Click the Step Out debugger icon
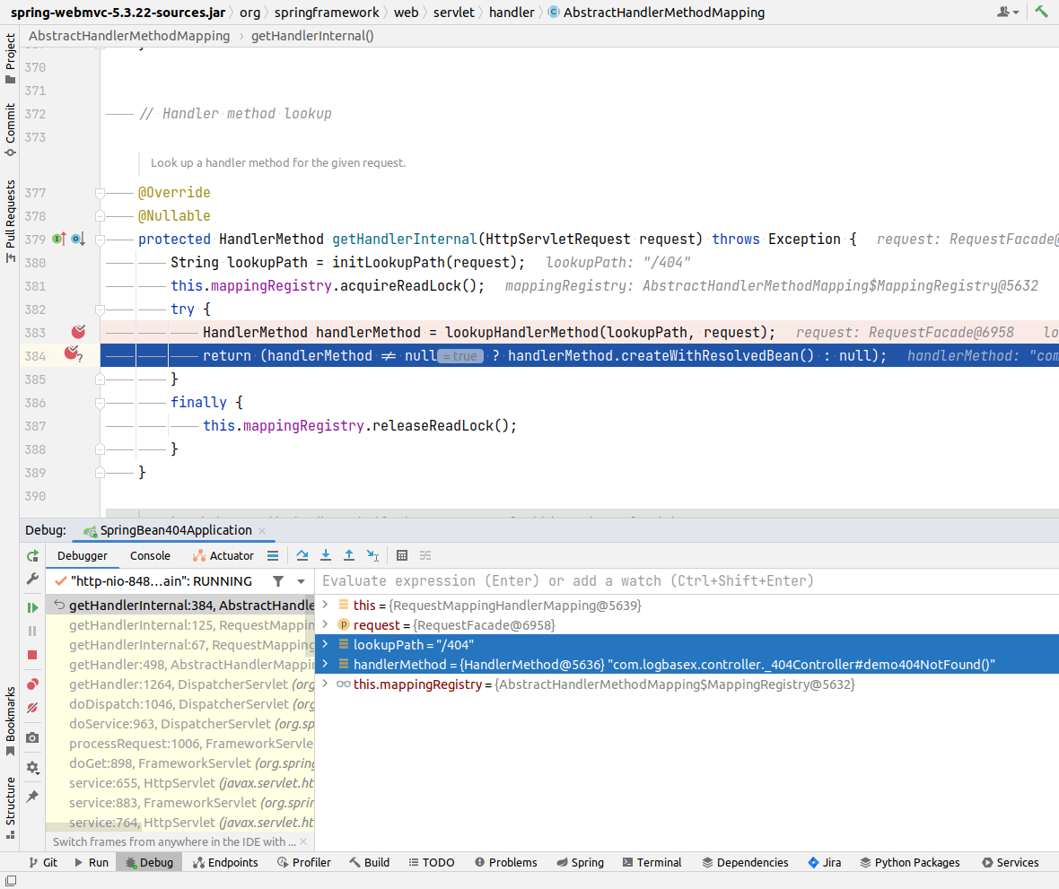 click(x=349, y=556)
